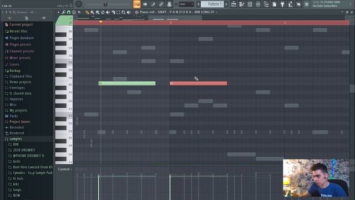Toggle the green piano roll snap magnet

pos(69,12)
